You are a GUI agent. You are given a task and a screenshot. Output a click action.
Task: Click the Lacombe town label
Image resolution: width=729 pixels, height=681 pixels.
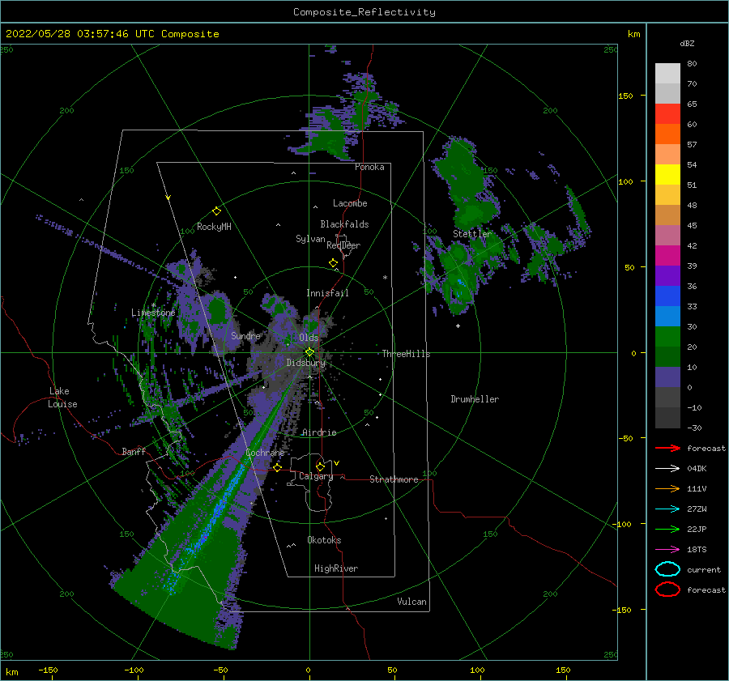350,203
